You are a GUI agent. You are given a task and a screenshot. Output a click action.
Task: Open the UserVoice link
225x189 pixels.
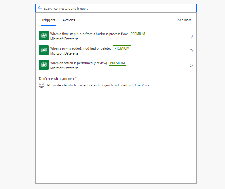(142, 85)
